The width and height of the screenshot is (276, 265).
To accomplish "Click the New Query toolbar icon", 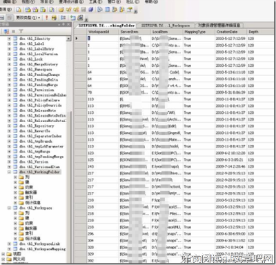I will pyautogui.click(x=19, y=10).
